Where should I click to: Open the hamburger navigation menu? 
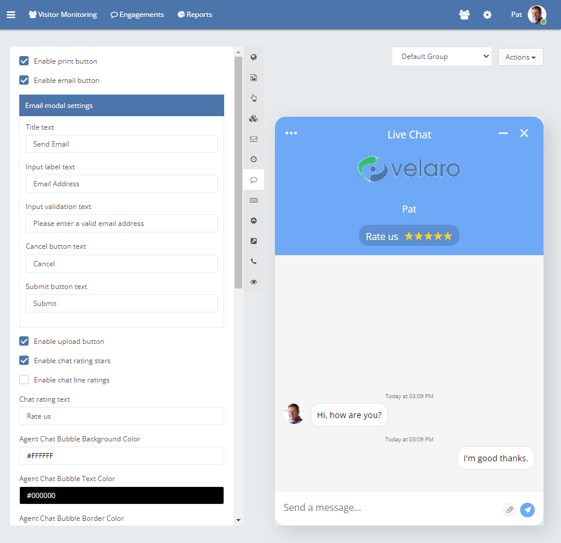pos(11,15)
